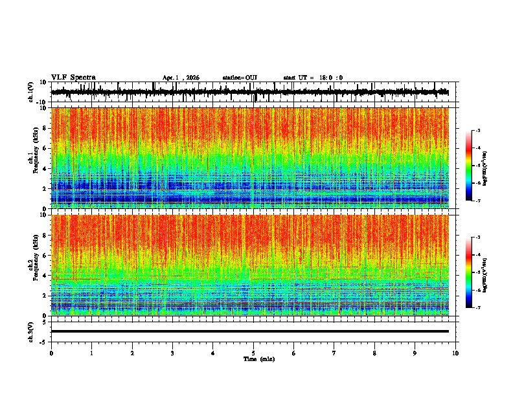513x396 pixels.
Task: Click the date "Apr. 1, 2026"
Action: click(181, 78)
